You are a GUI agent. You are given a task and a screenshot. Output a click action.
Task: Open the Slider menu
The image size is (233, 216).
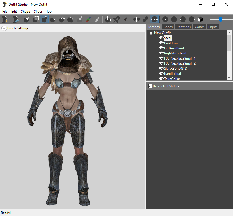(x=38, y=12)
